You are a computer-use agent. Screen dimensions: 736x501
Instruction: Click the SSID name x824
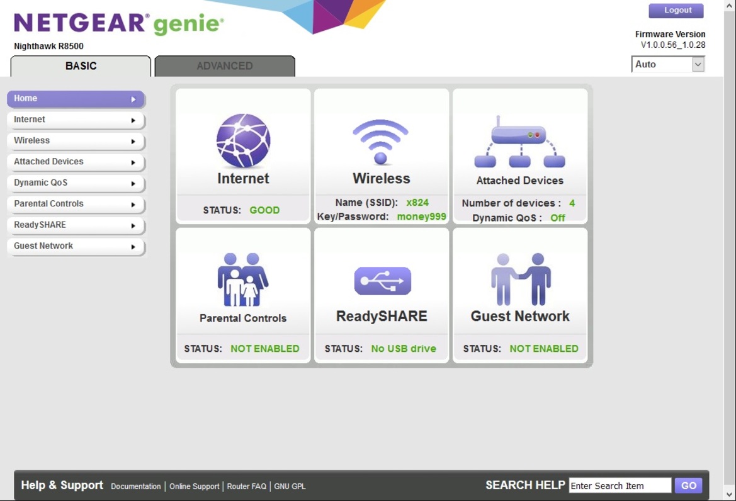417,203
